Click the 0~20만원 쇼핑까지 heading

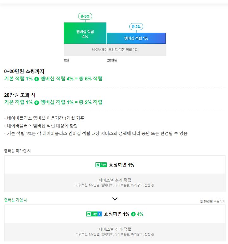(24, 72)
